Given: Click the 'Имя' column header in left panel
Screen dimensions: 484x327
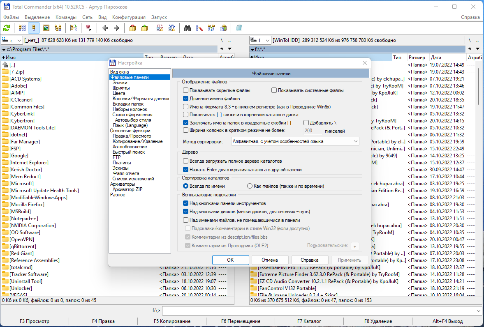Looking at the screenshot, I should click(x=73, y=58).
